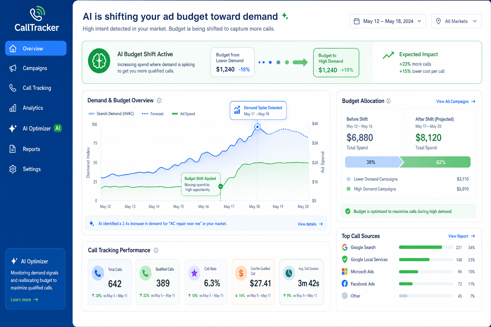
Task: Click the Analytics bar chart icon
Action: pyautogui.click(x=13, y=108)
